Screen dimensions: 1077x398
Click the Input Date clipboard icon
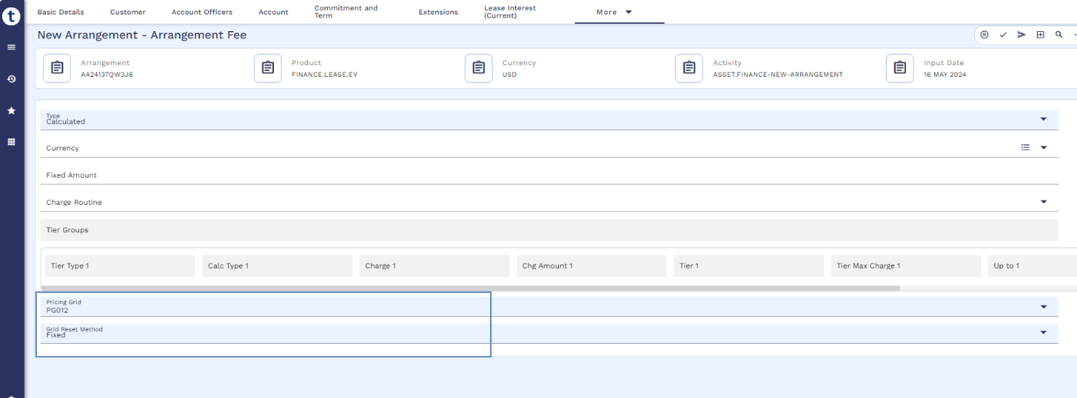[900, 68]
